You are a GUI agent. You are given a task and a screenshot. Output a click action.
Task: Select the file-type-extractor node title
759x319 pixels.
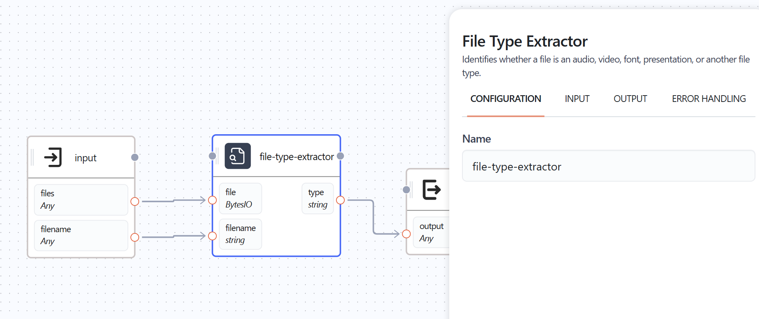click(x=296, y=157)
